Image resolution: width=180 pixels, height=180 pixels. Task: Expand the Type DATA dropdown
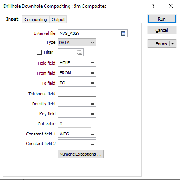pos(77,43)
